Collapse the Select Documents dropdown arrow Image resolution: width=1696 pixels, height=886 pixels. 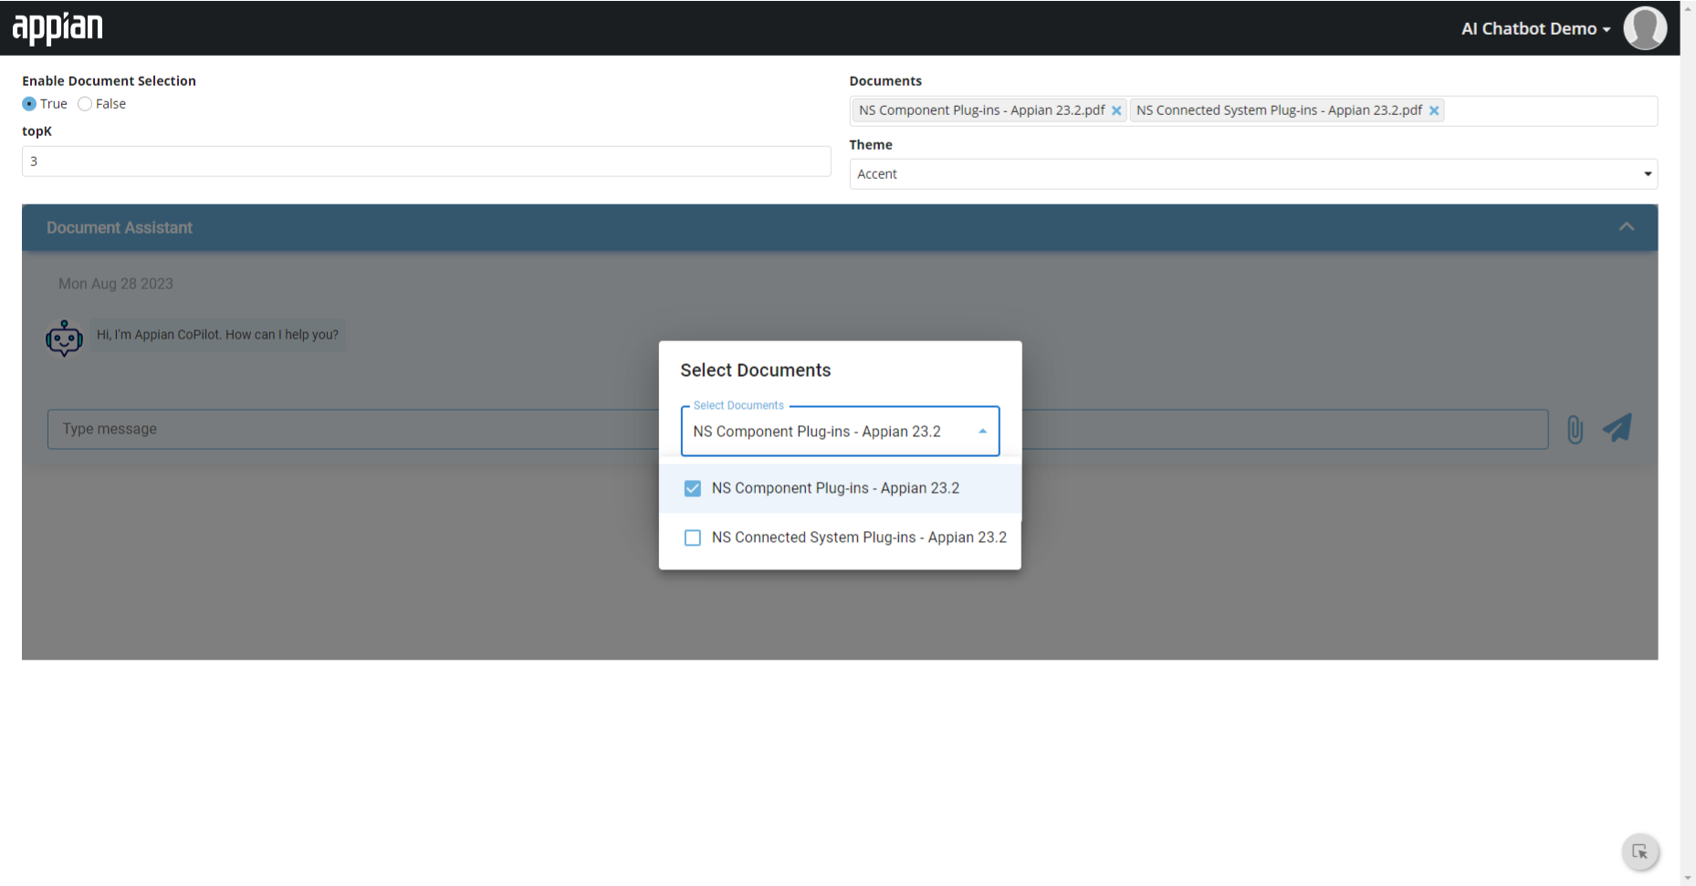tap(982, 429)
